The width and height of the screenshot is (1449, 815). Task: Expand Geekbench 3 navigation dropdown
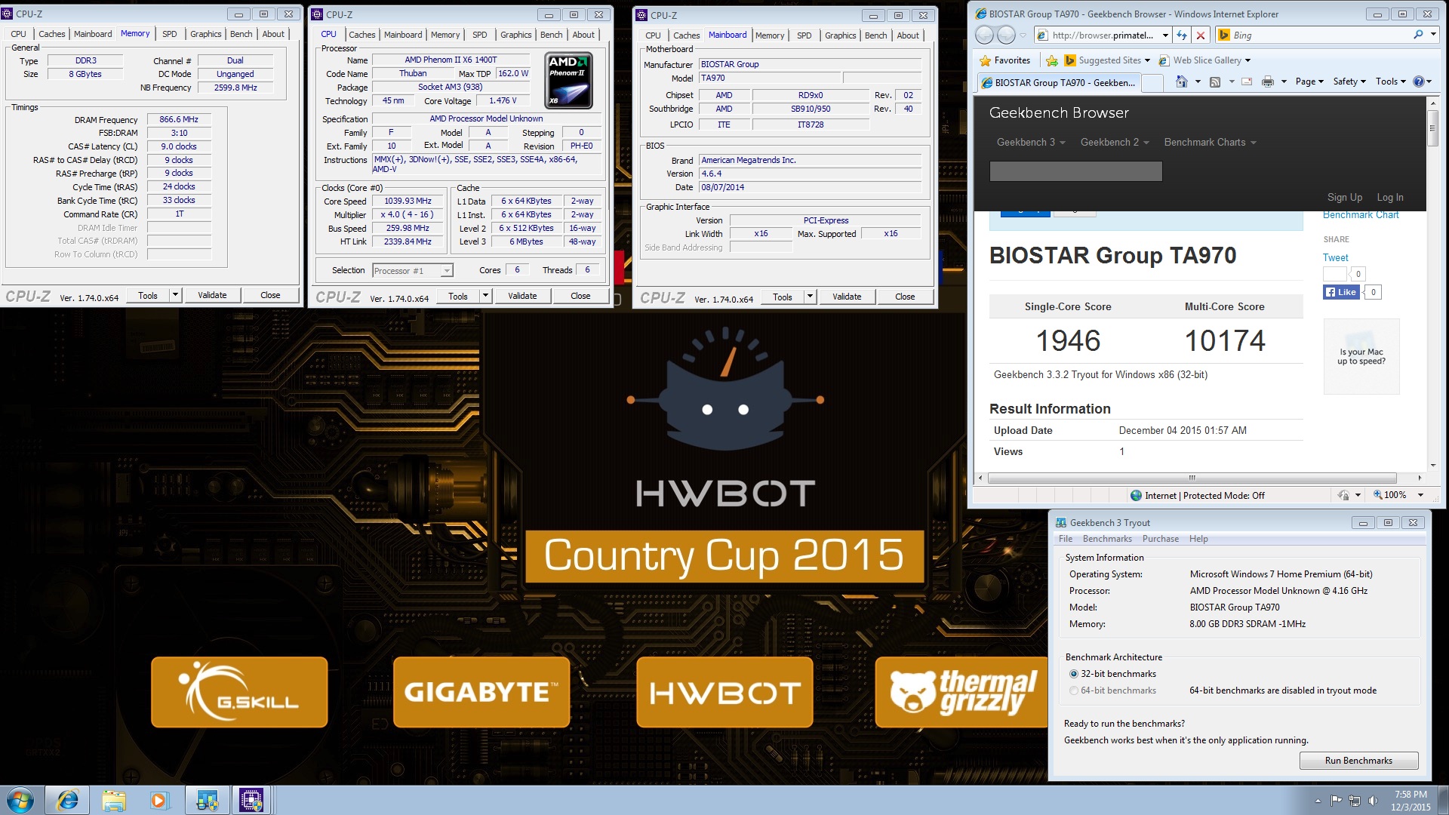tap(1031, 142)
